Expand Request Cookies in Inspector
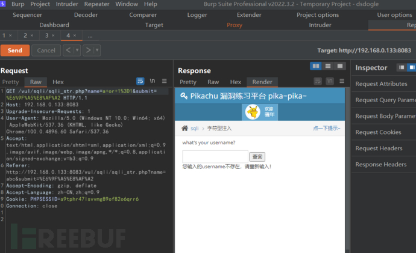The height and width of the screenshot is (253, 416). (x=378, y=132)
